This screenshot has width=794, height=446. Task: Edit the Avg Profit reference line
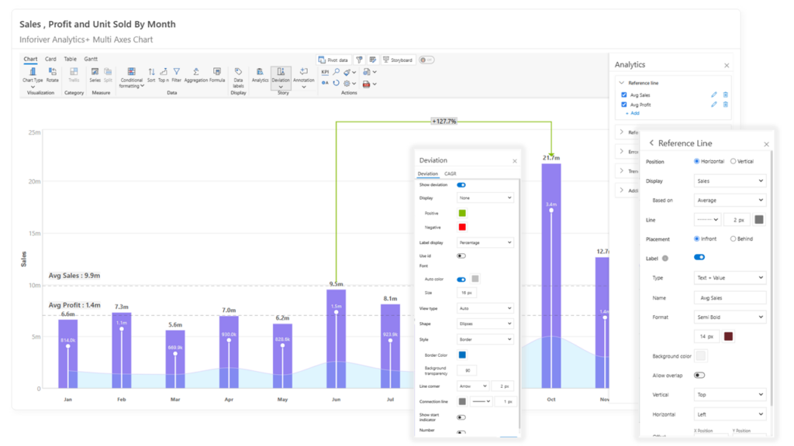(714, 105)
